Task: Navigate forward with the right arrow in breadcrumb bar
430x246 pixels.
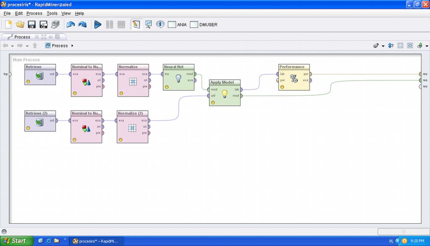Action: pos(20,45)
